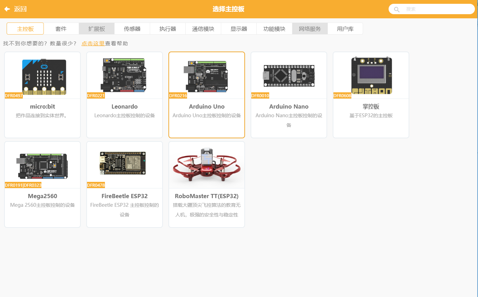The width and height of the screenshot is (478, 297).
Task: Click the DFR0221 product tag
Action: click(x=96, y=96)
